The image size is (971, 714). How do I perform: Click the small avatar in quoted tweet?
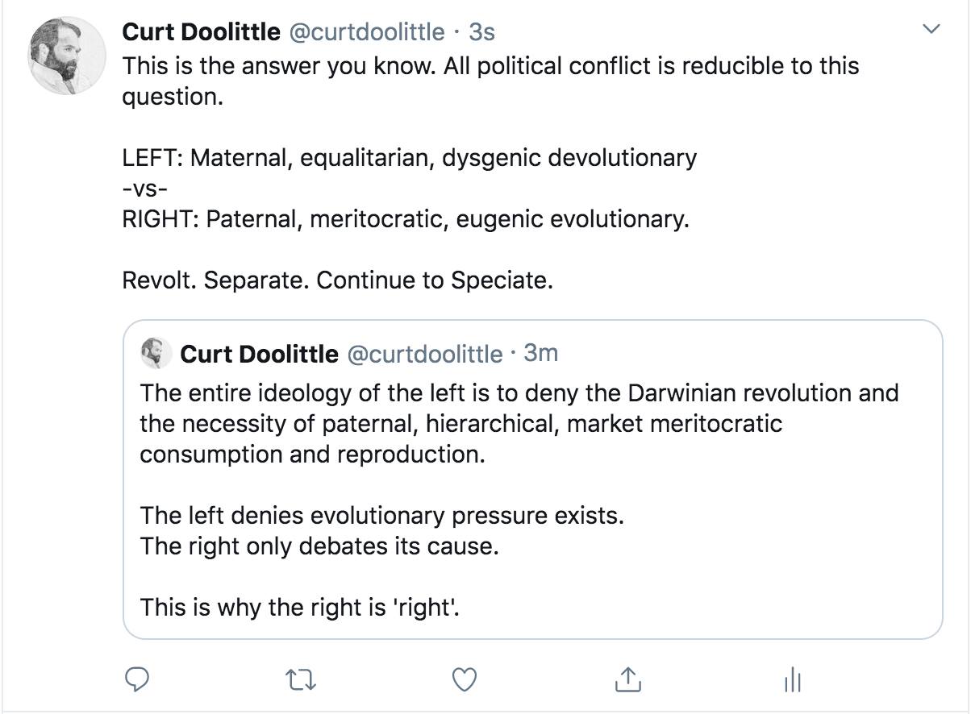(154, 353)
